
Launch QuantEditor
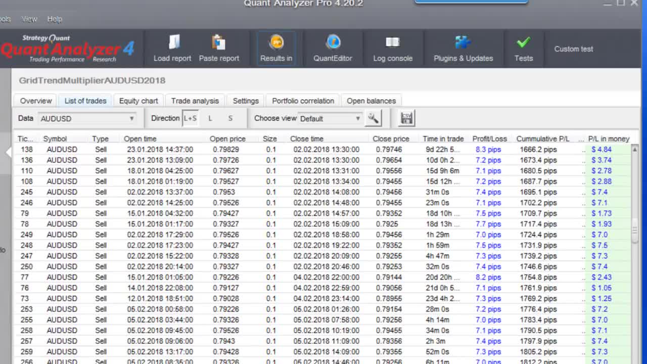pos(333,49)
